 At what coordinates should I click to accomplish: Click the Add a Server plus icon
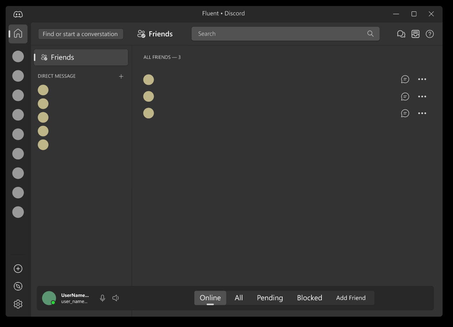(18, 268)
